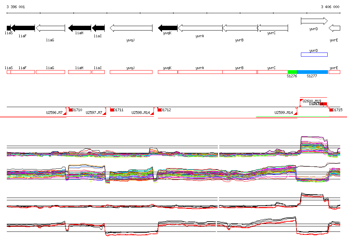This screenshot has height=242, width=347.
Task: Select the U2598.M14 red triangle marker
Action: pyautogui.click(x=152, y=113)
